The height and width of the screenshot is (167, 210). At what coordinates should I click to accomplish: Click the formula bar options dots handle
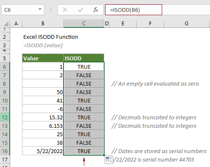(51, 10)
